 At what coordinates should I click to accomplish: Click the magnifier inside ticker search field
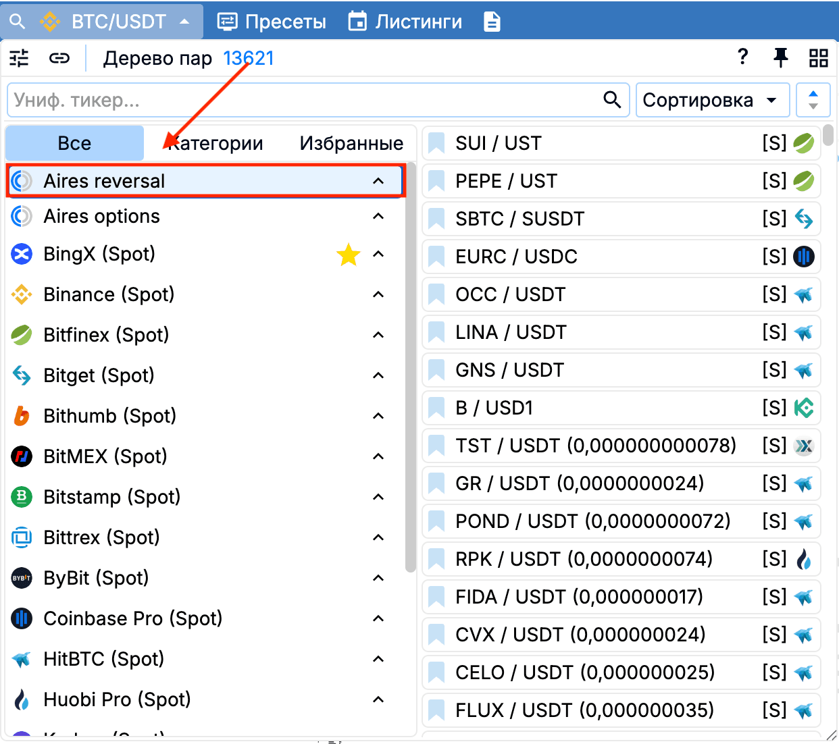612,100
